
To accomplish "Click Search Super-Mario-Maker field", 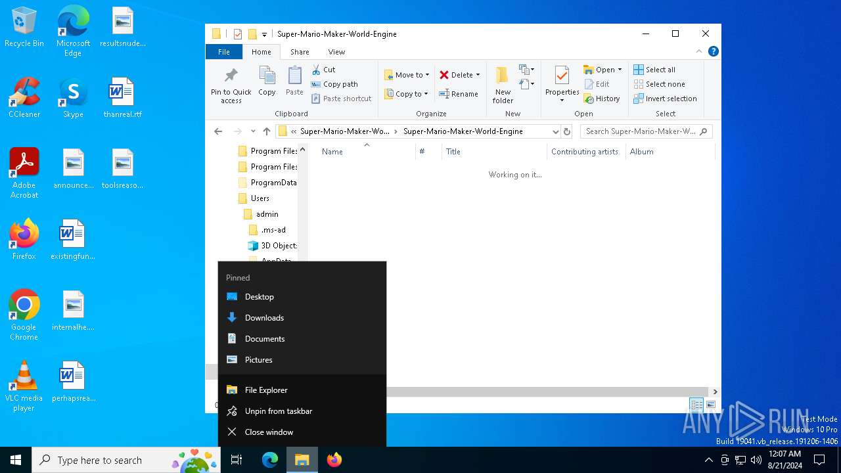I will (x=647, y=131).
